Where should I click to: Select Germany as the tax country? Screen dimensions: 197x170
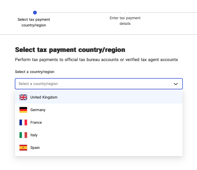pyautogui.click(x=38, y=110)
